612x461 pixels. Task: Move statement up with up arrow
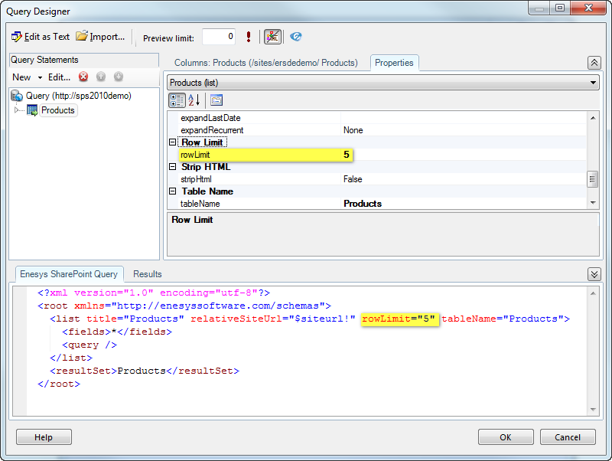click(x=101, y=77)
